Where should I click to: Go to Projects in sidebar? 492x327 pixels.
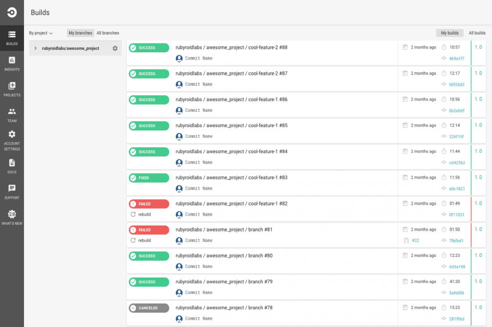click(x=12, y=89)
